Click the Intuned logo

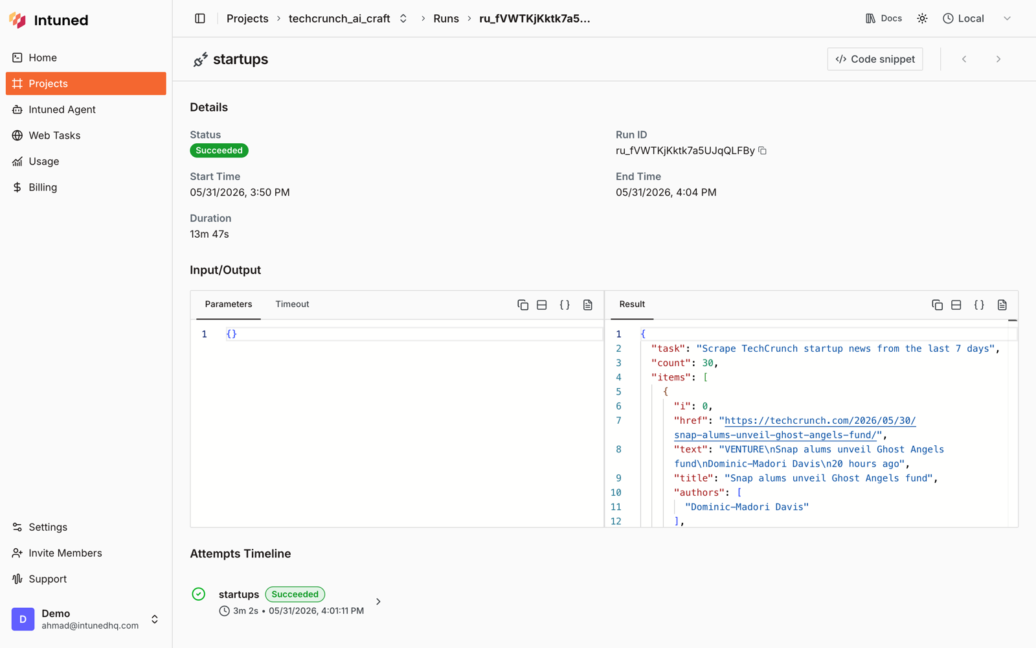tap(49, 20)
